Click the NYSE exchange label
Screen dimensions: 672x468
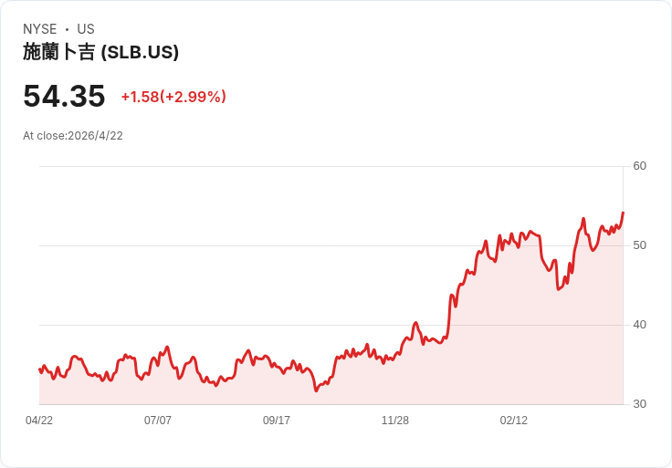coord(40,29)
